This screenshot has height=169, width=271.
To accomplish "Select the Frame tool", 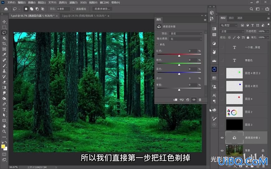I will [x=4, y=49].
